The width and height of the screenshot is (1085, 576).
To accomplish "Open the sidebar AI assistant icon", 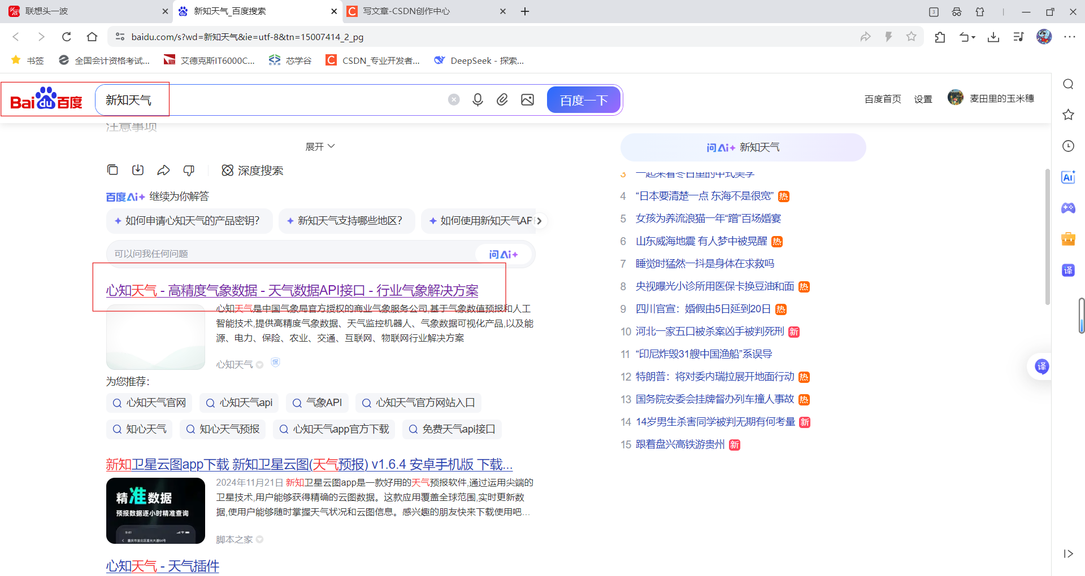I will 1068,177.
